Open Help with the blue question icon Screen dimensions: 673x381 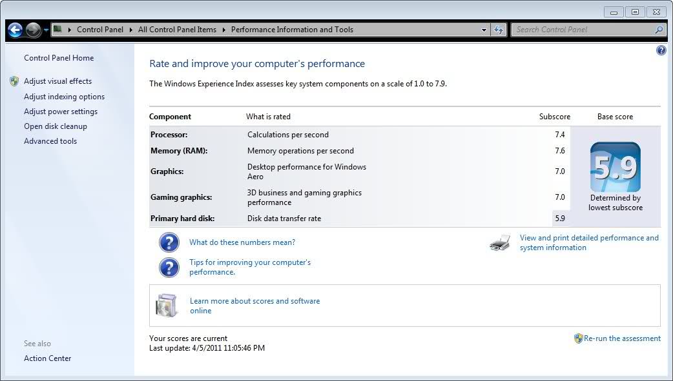click(x=661, y=50)
